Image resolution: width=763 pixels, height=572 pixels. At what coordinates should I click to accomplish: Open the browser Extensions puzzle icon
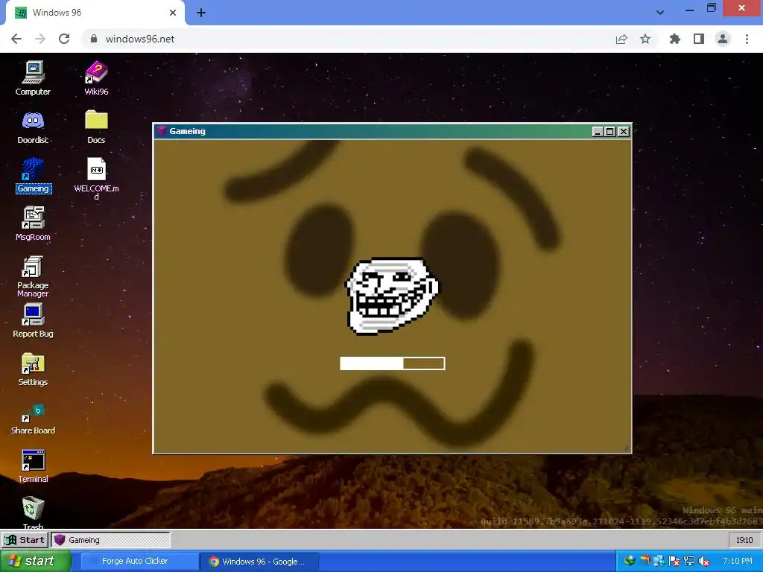[x=675, y=39]
